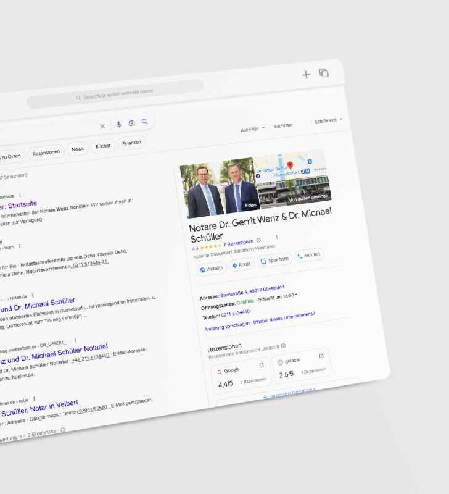Click info icon next to 'Rezensionen werden nicht überprüft'

click(x=283, y=346)
